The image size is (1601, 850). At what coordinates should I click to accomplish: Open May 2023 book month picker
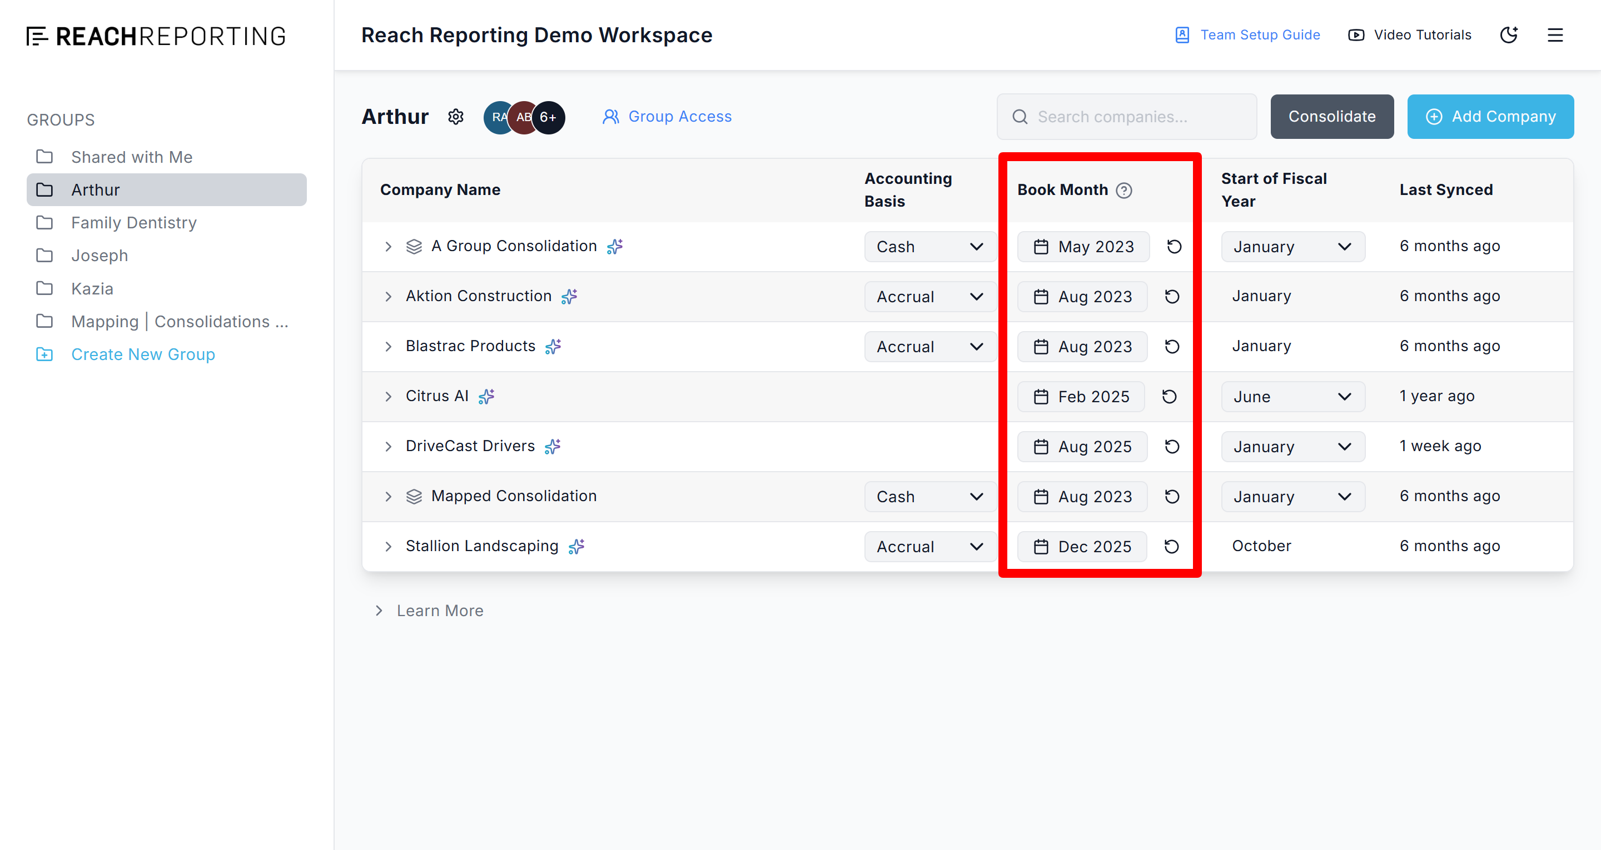coord(1083,247)
